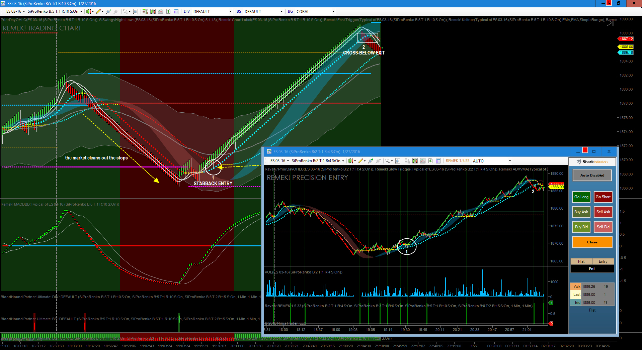Click cyan 1885.18 price marker on main axis
Viewport: 642px width, 350px height.
click(x=626, y=52)
